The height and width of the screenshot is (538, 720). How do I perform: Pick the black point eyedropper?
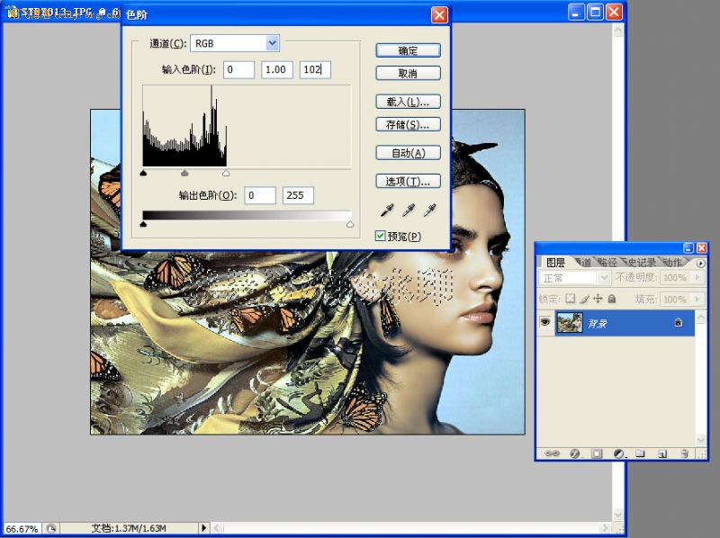click(x=387, y=211)
